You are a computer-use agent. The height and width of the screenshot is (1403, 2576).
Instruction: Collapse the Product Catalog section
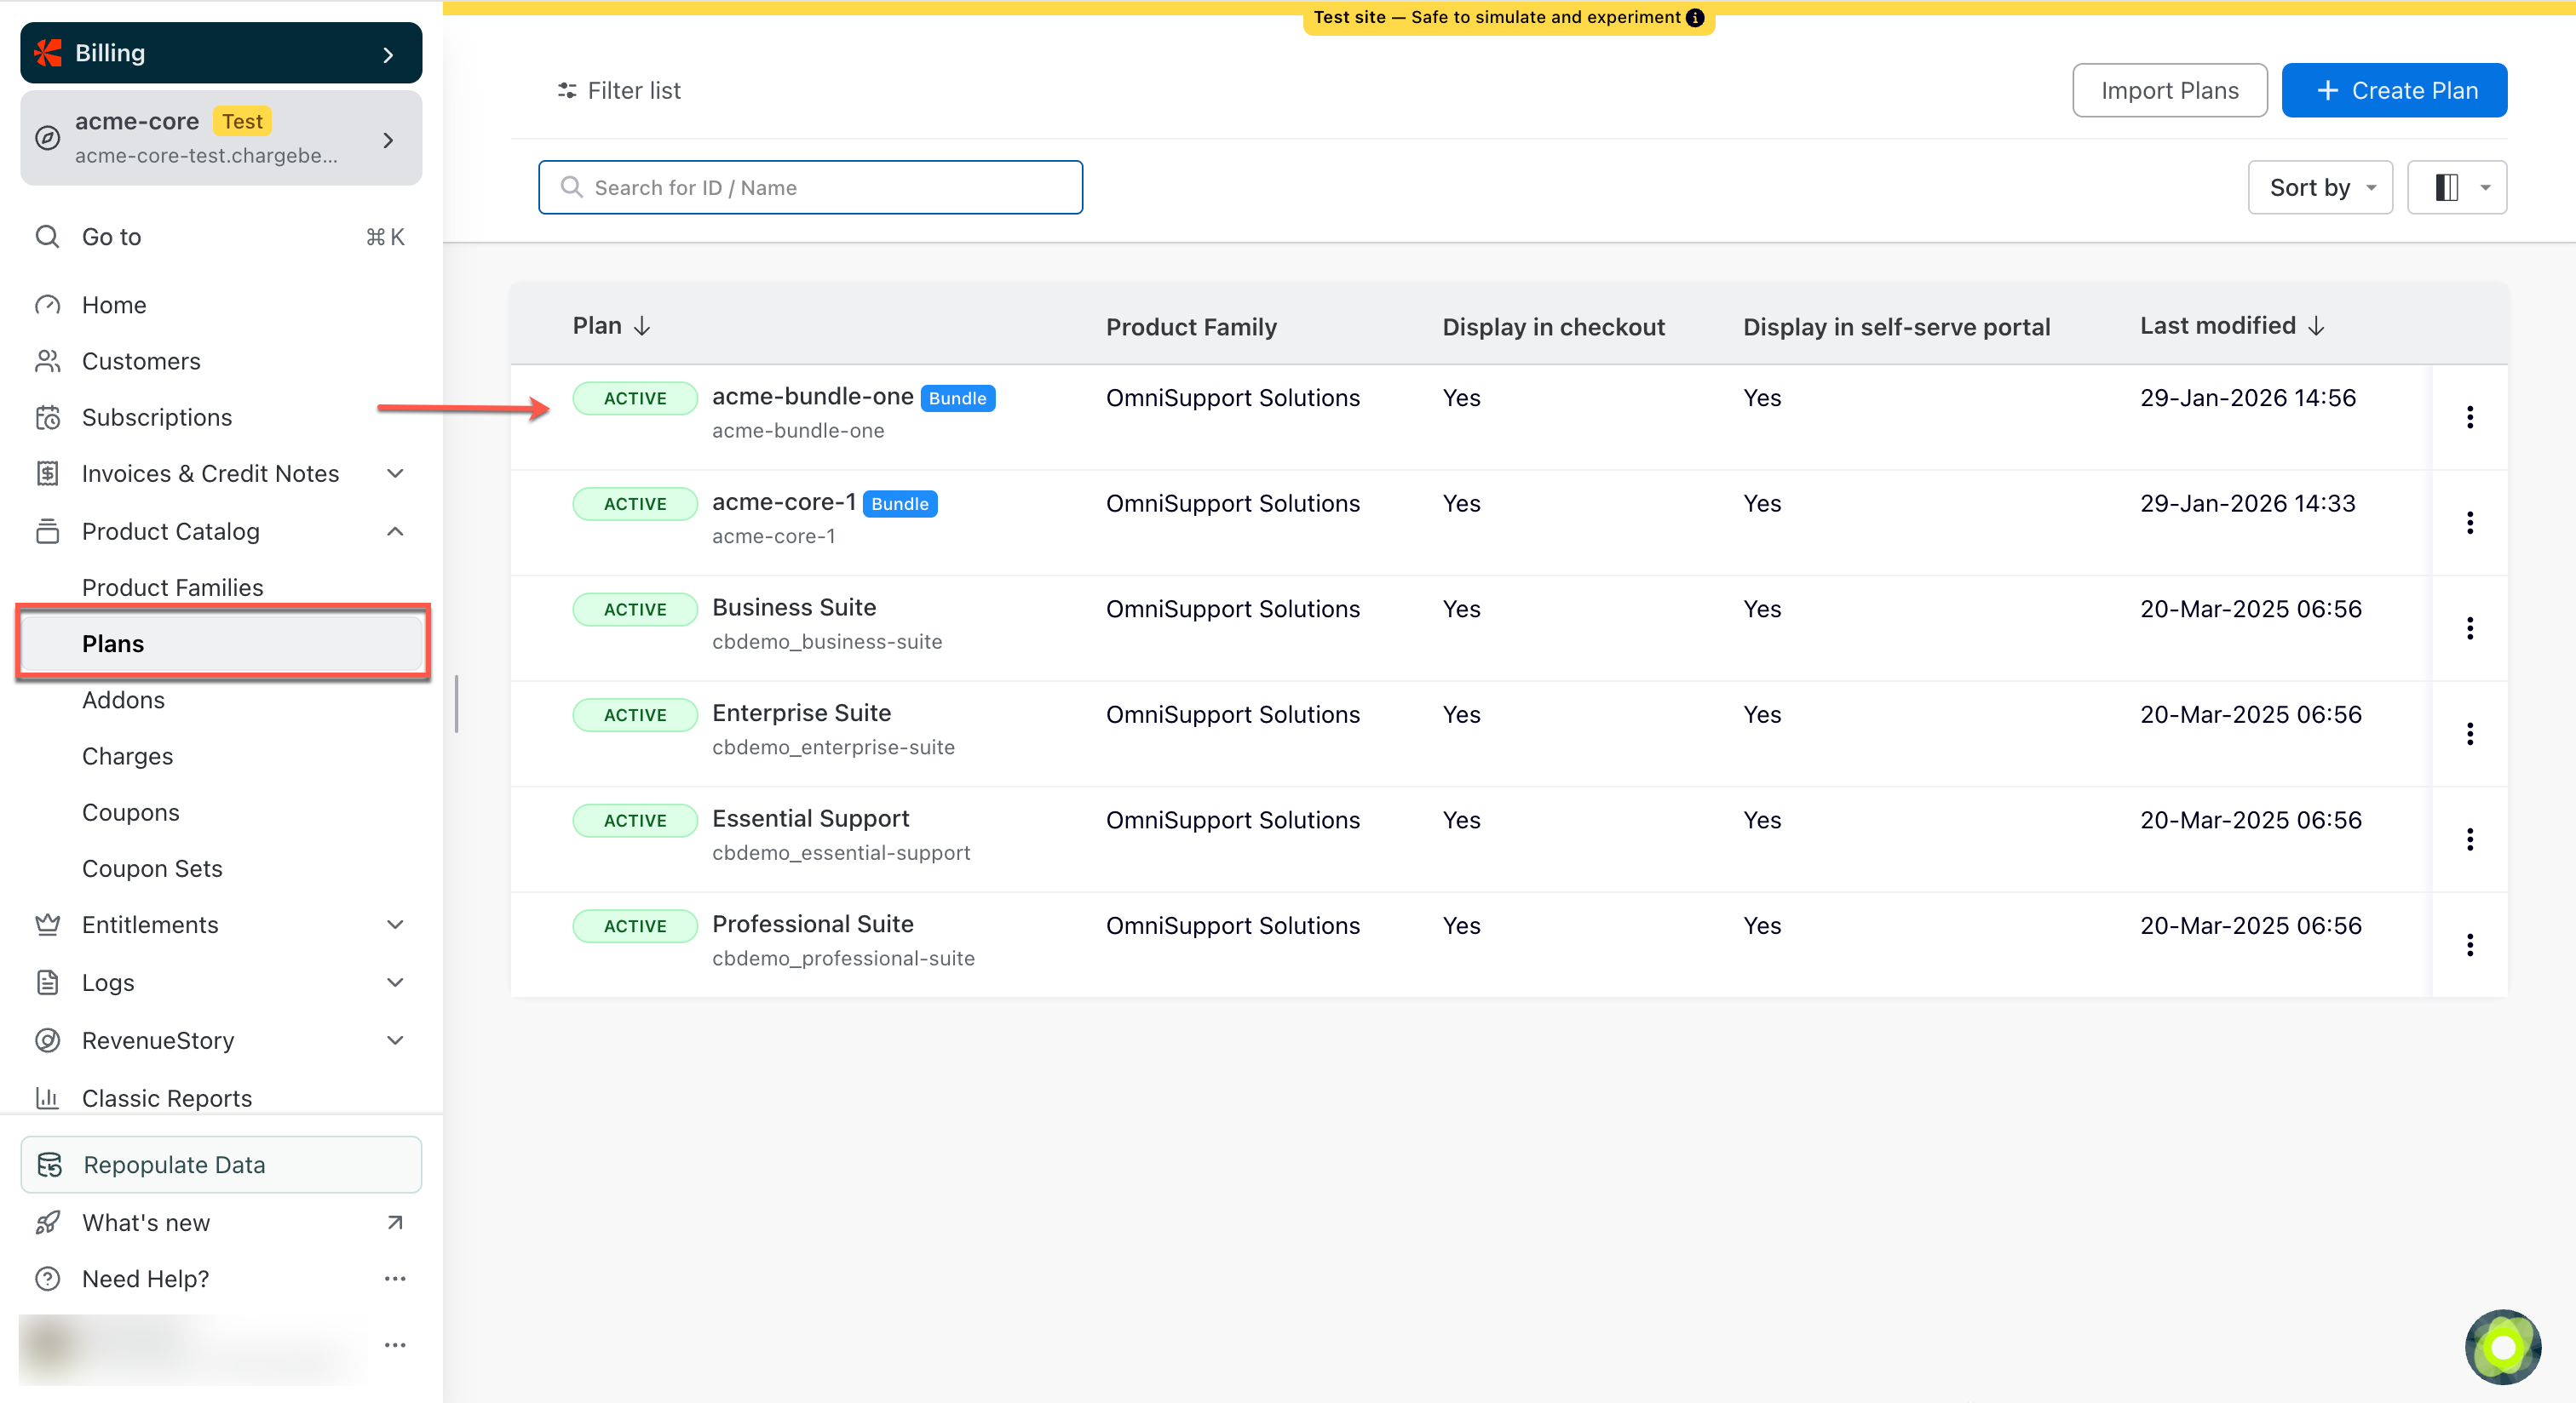tap(395, 530)
